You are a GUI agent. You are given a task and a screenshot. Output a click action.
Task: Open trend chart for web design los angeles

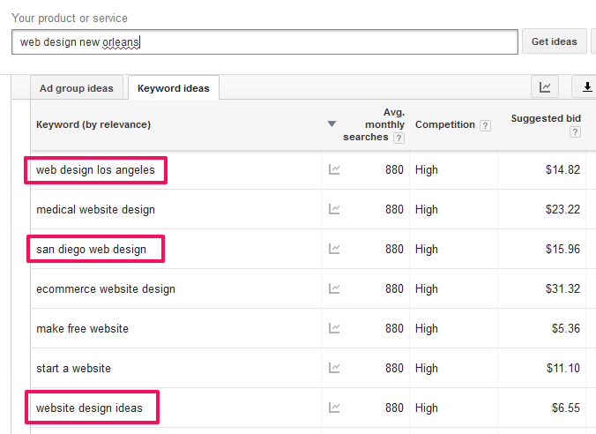coord(334,169)
